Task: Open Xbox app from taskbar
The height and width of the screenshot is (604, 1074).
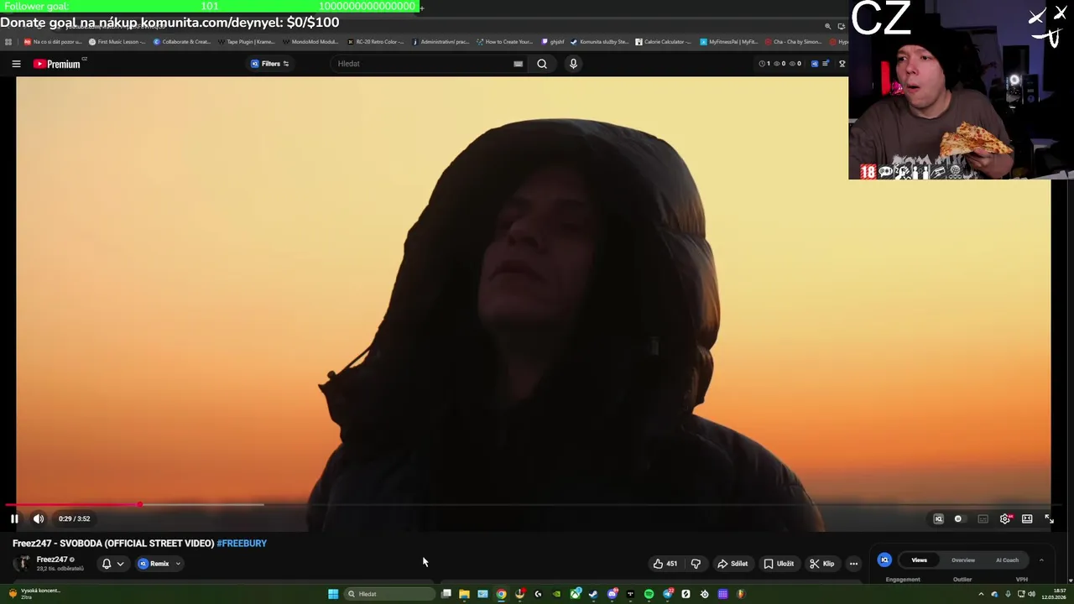Action: 576,594
